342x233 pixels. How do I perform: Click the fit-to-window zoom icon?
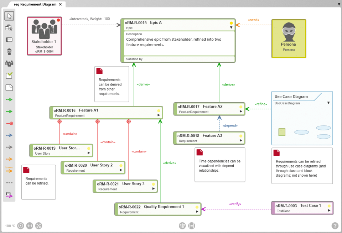point(38,226)
